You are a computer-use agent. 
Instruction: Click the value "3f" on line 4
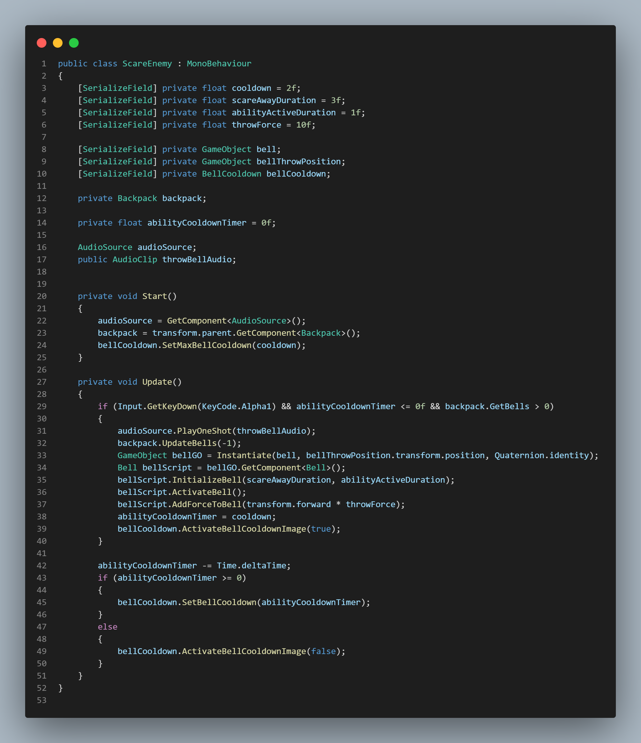coord(336,101)
